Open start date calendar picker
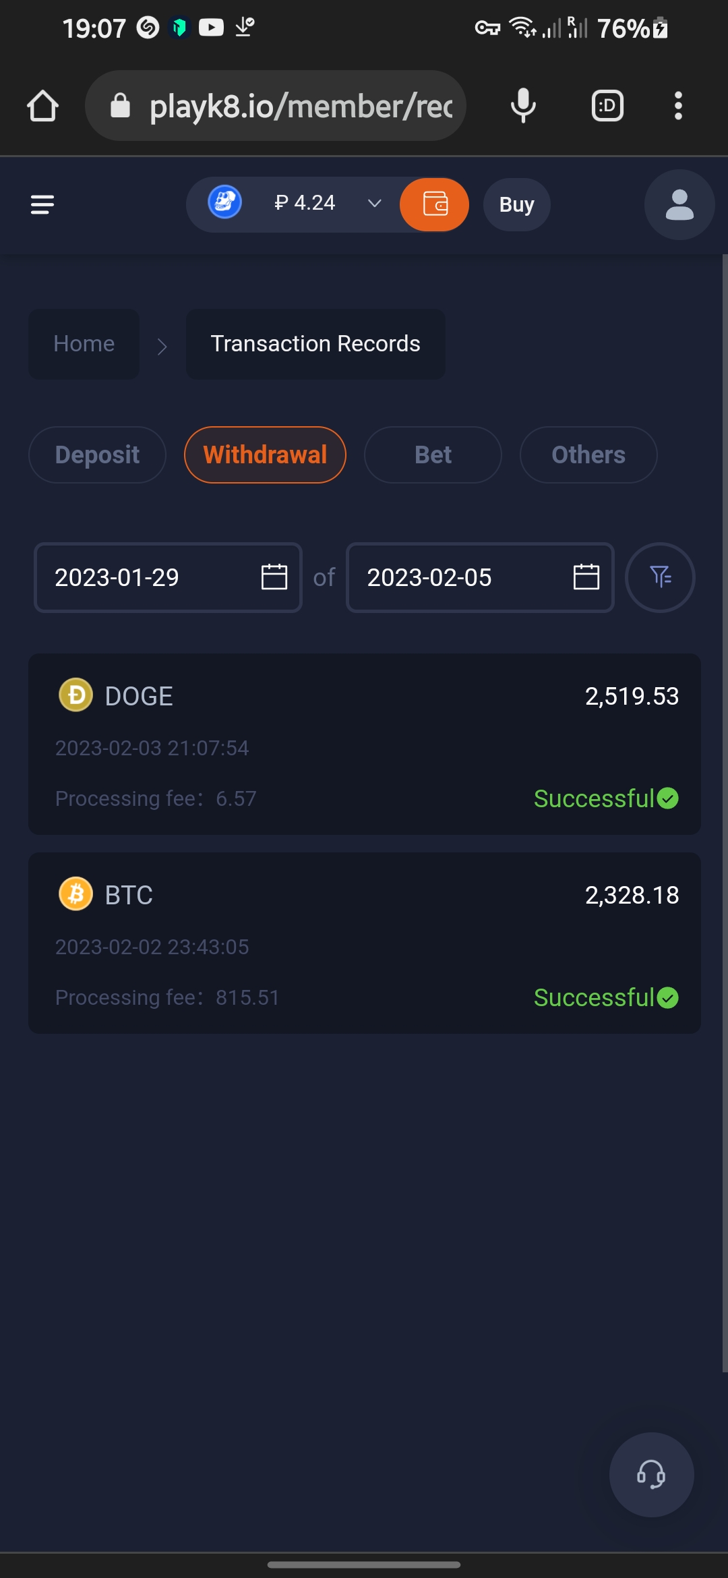 coord(274,577)
